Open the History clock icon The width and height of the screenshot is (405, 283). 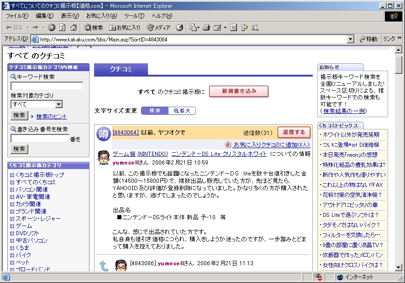[179, 28]
